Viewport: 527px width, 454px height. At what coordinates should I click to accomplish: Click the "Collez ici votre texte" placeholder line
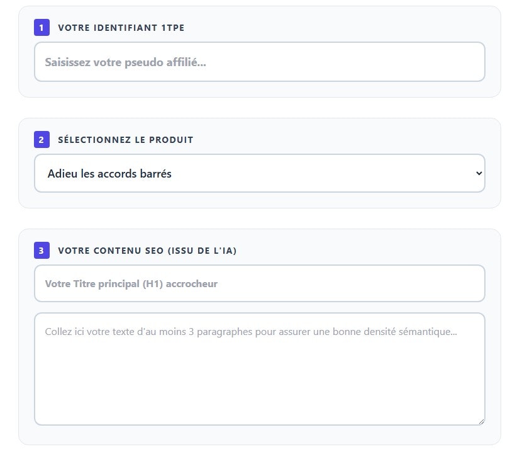(x=250, y=332)
